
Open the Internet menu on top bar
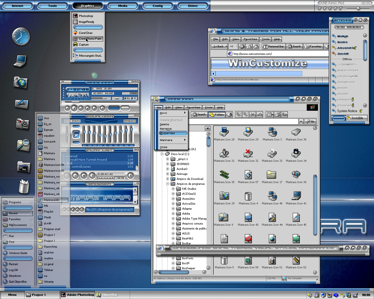[x=18, y=6]
